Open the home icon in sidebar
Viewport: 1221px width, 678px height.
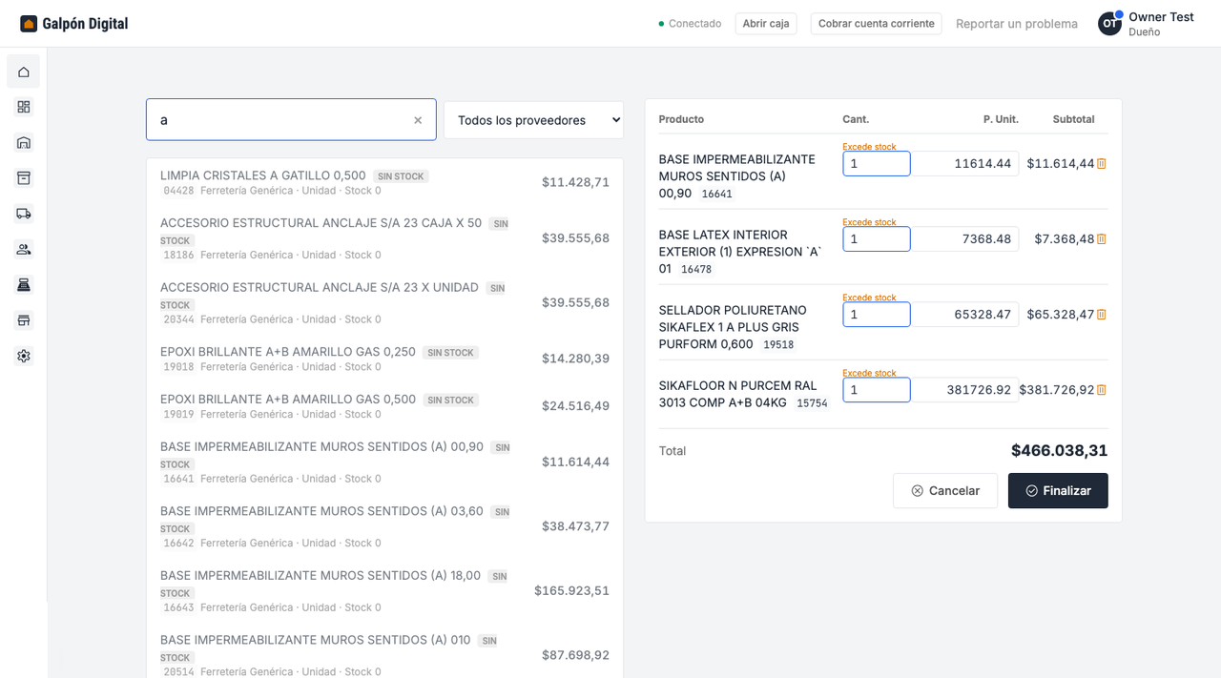24,72
